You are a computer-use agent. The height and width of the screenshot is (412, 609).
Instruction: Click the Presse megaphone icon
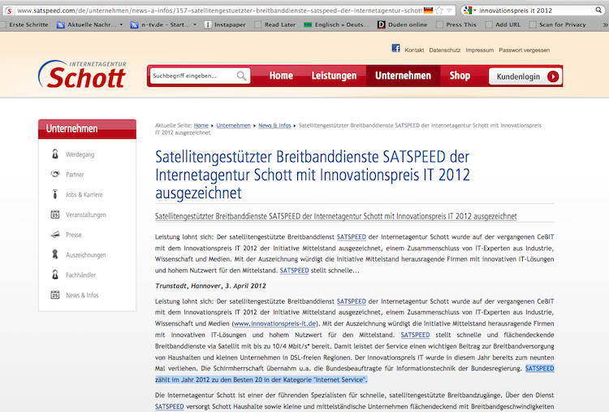pyautogui.click(x=55, y=234)
